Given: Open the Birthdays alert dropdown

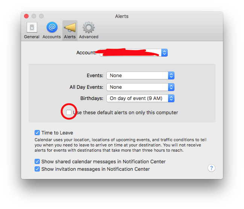Looking at the screenshot, I should (x=140, y=98).
